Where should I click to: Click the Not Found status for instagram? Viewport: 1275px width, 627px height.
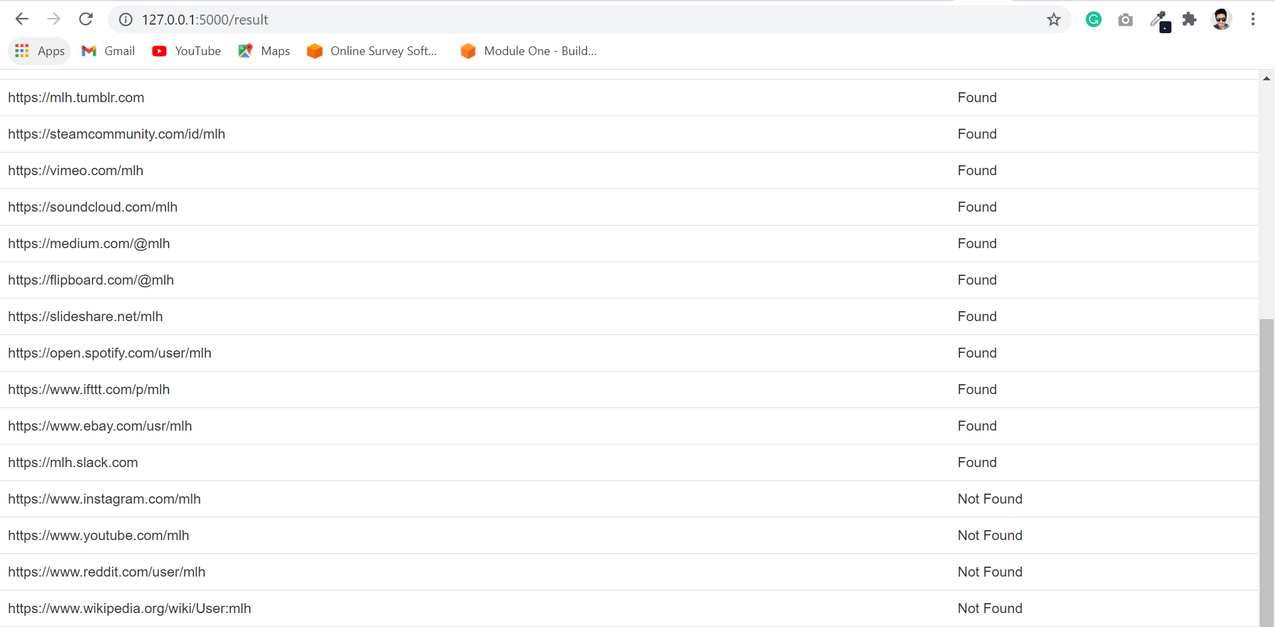click(x=990, y=499)
